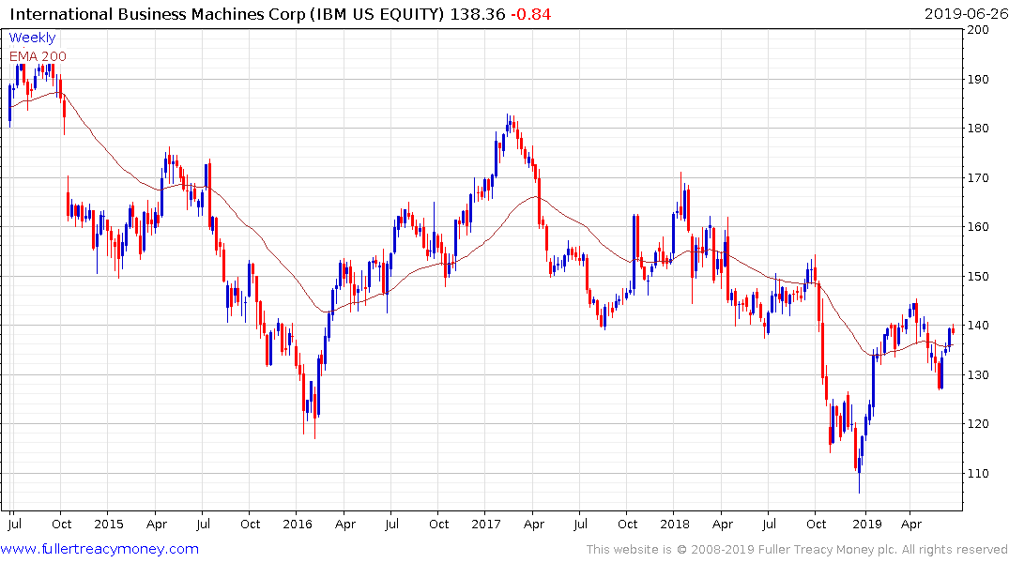Select the 2017 label on time axis

(x=486, y=525)
